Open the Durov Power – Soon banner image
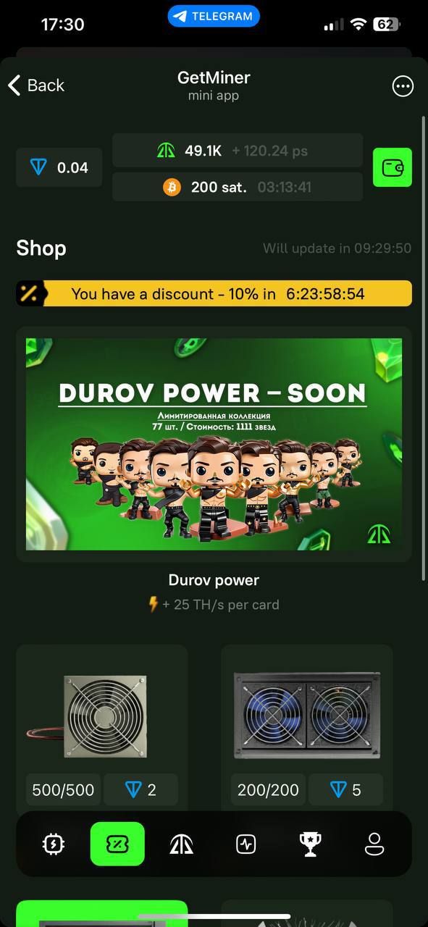Viewport: 428px width, 927px height. 214,444
